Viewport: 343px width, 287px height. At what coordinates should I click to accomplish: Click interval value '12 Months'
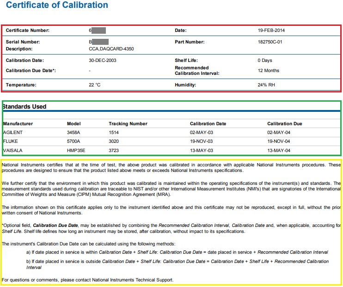[x=269, y=70]
